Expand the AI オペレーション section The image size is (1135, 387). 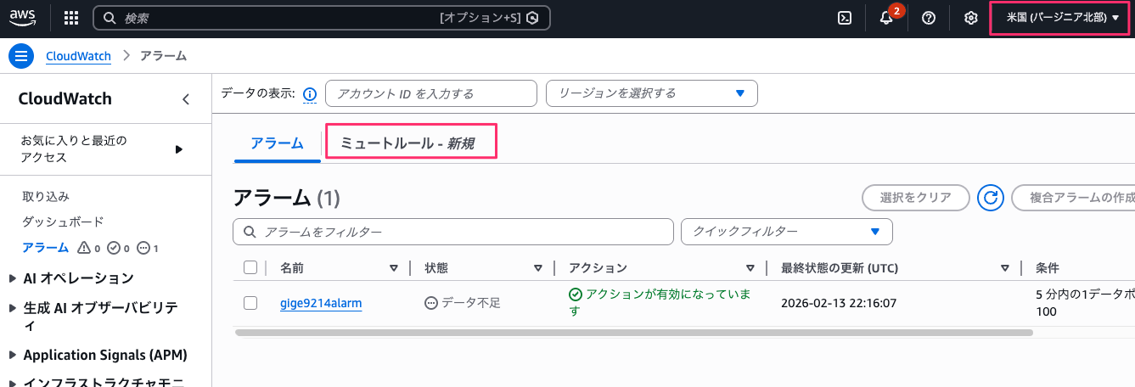click(12, 278)
